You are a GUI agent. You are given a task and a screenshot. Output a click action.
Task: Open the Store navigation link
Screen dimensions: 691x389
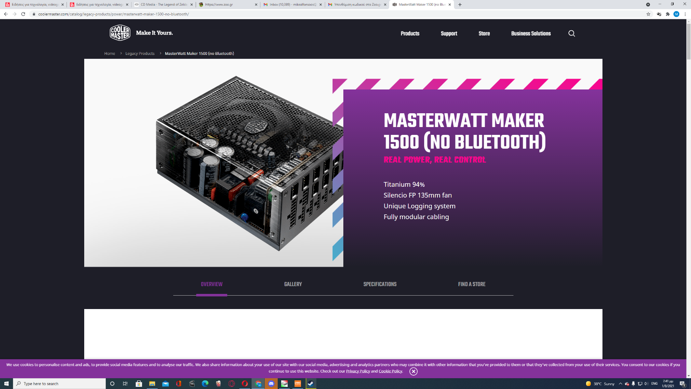pos(484,33)
